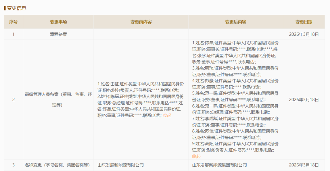This screenshot has height=171, width=330.
Task: Click the date in the 名称变更 row
Action: (x=304, y=165)
